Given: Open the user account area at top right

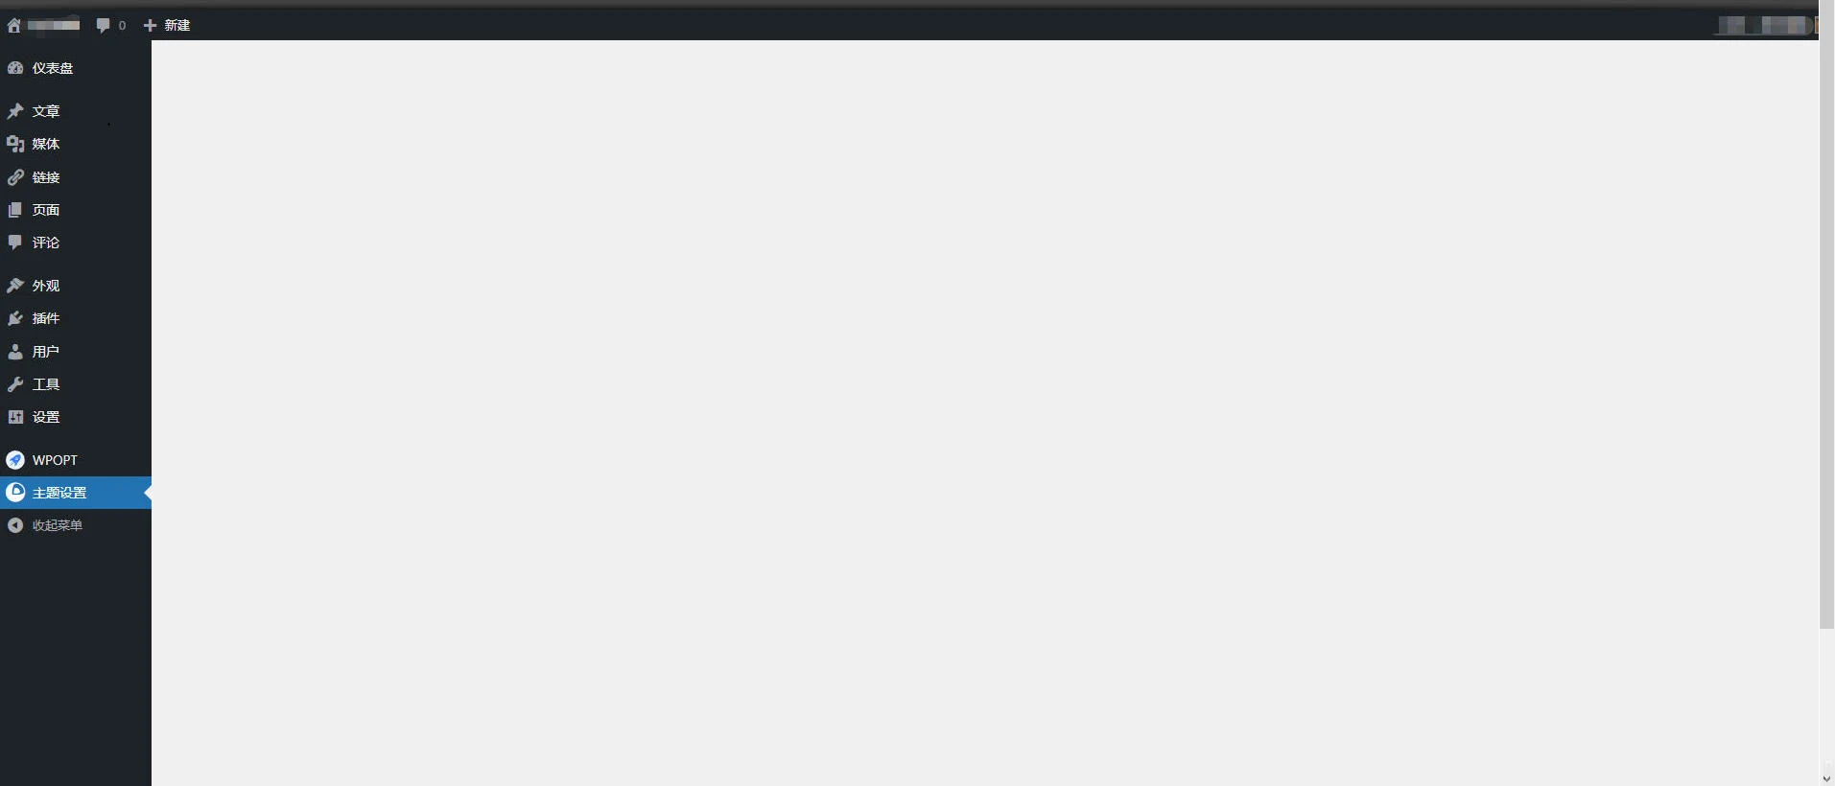Looking at the screenshot, I should pyautogui.click(x=1763, y=25).
